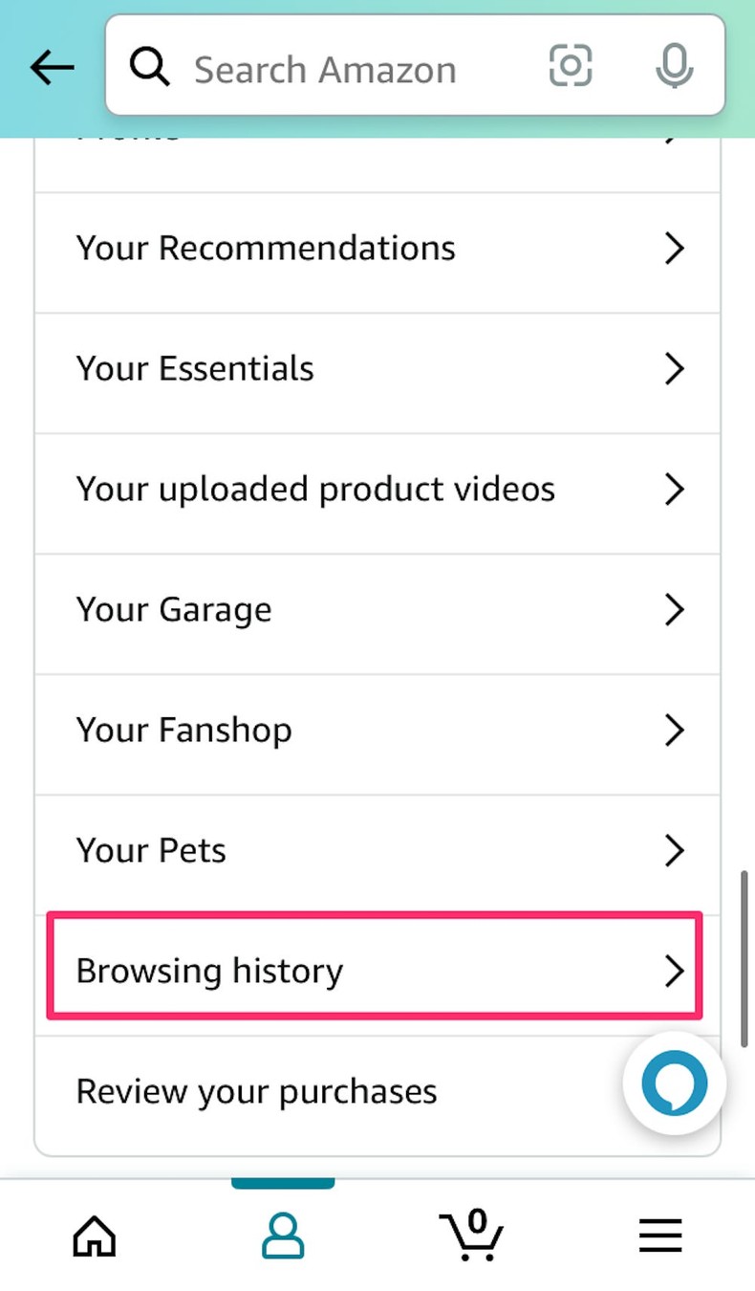Open Your Essentials
Image resolution: width=755 pixels, height=1291 pixels.
377,367
